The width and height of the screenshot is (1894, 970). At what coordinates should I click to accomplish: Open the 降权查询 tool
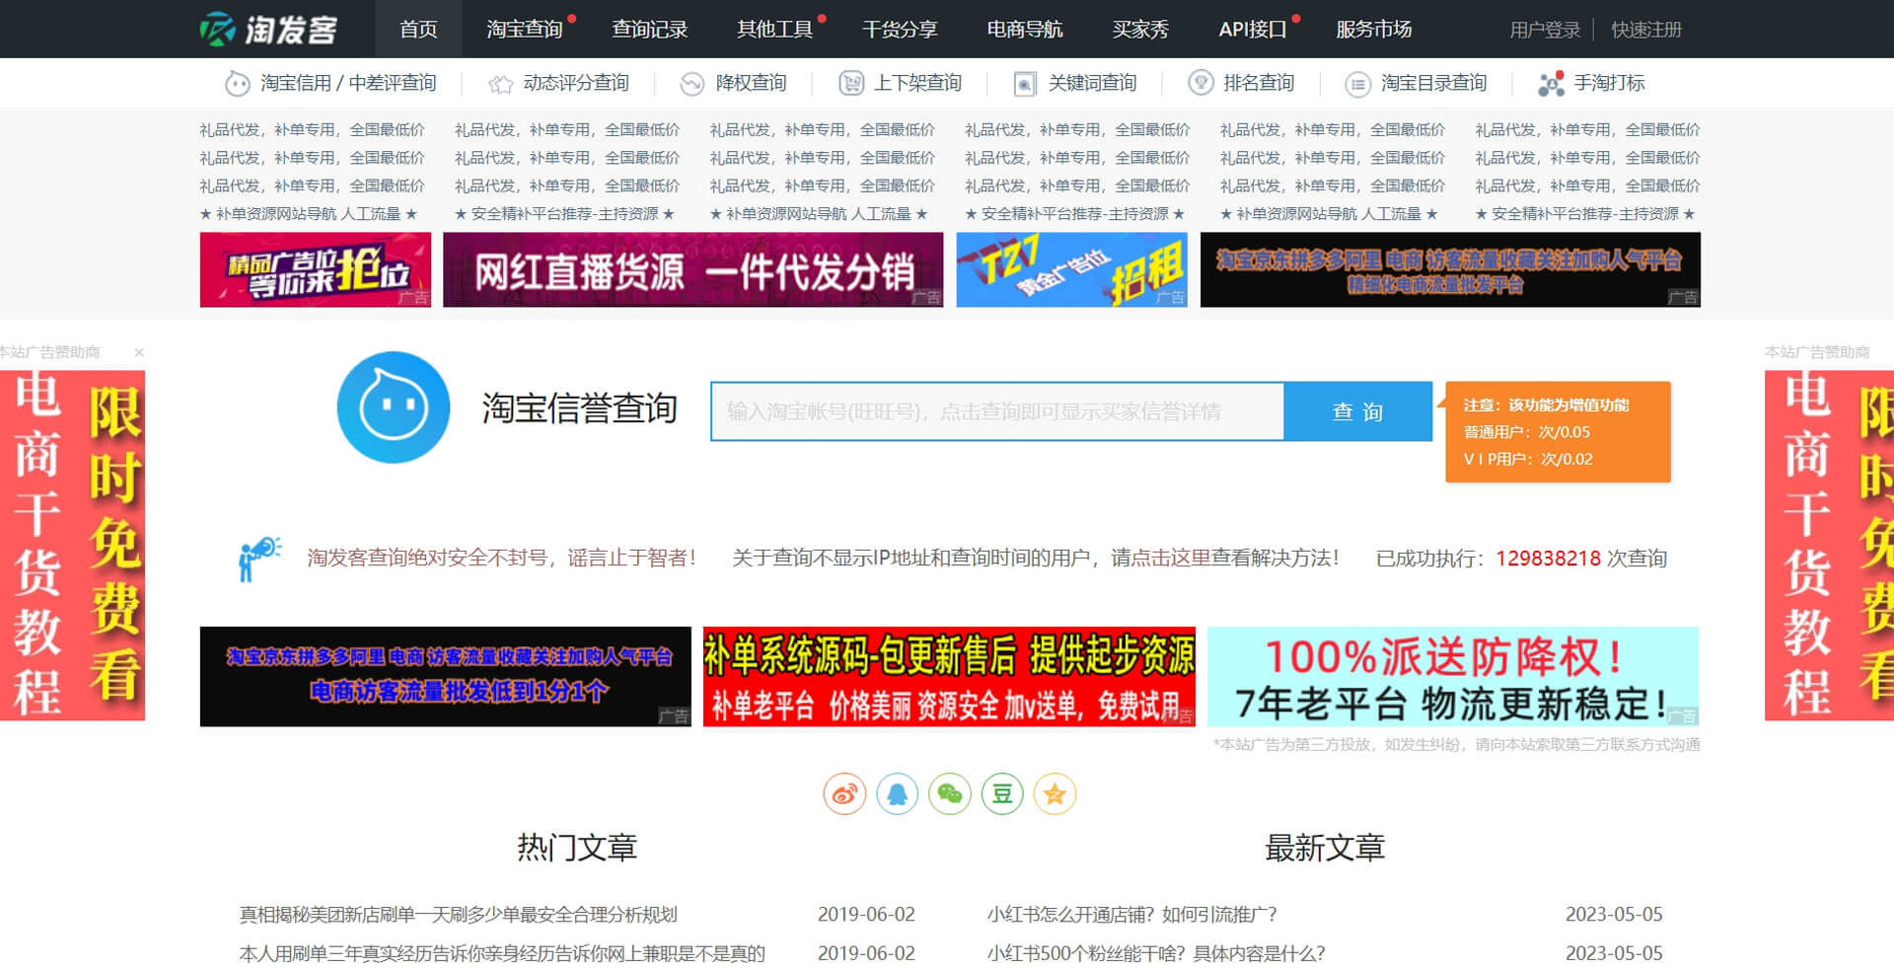[x=750, y=84]
